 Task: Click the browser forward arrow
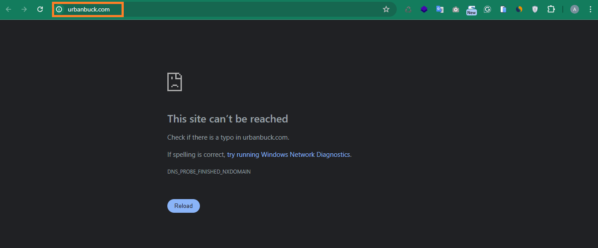point(24,9)
